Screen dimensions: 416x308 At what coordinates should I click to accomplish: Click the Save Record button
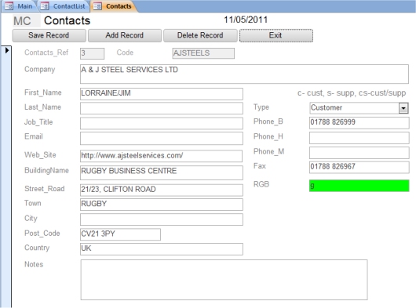pyautogui.click(x=49, y=35)
